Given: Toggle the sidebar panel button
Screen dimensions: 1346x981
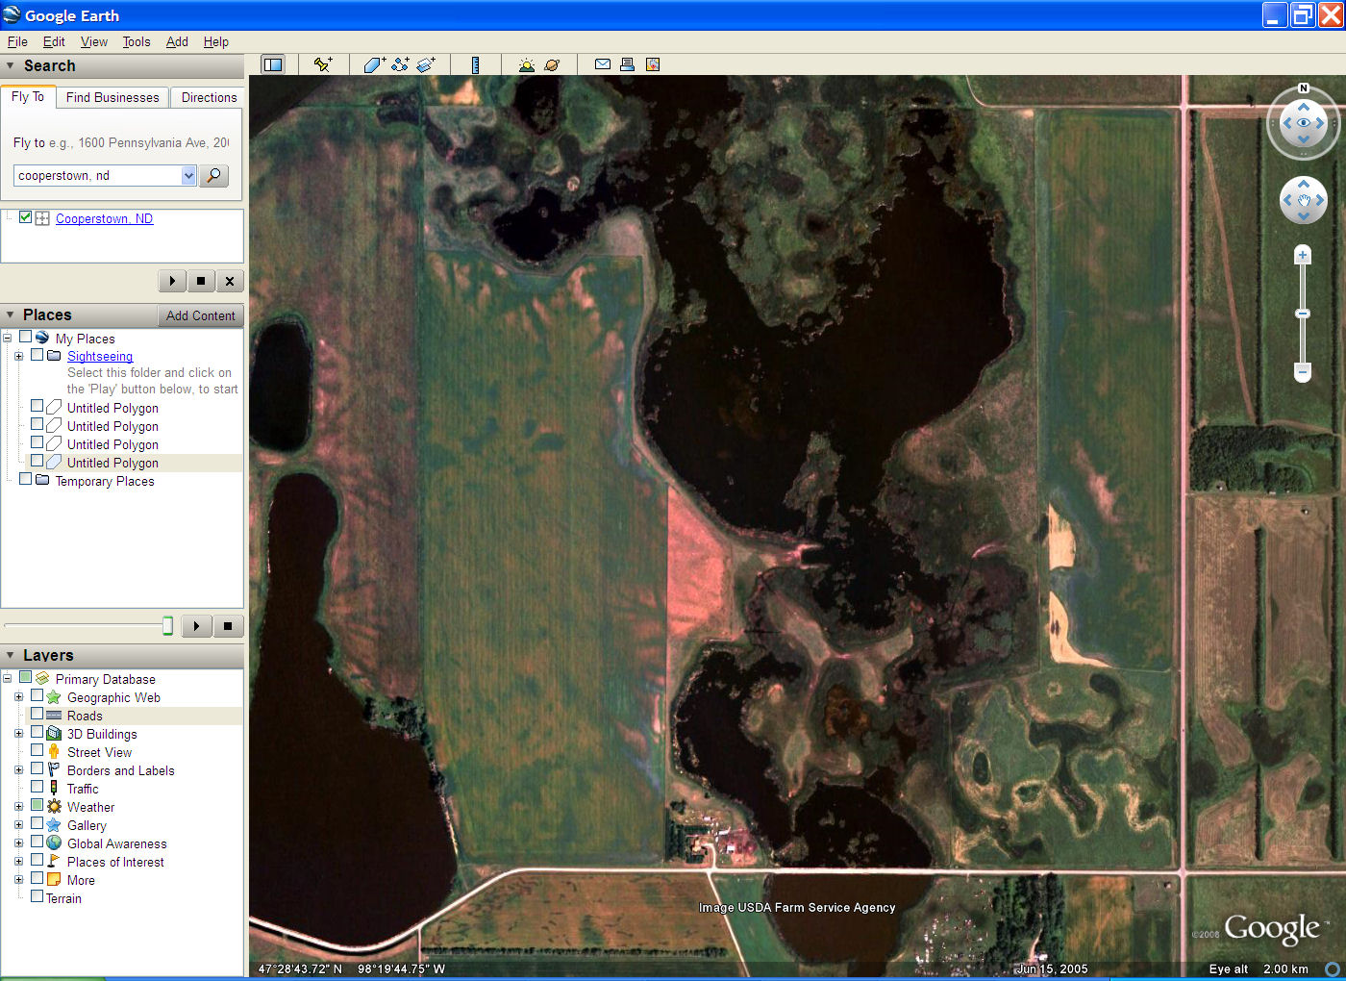Looking at the screenshot, I should (x=273, y=64).
